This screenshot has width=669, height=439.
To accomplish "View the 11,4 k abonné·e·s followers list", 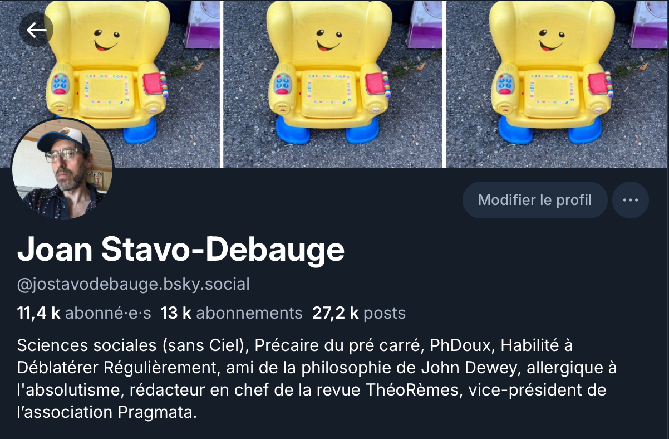I will pos(84,313).
